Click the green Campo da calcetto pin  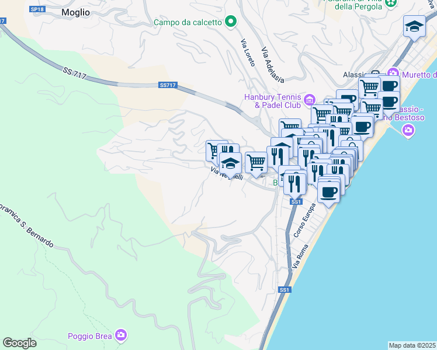tap(231, 22)
